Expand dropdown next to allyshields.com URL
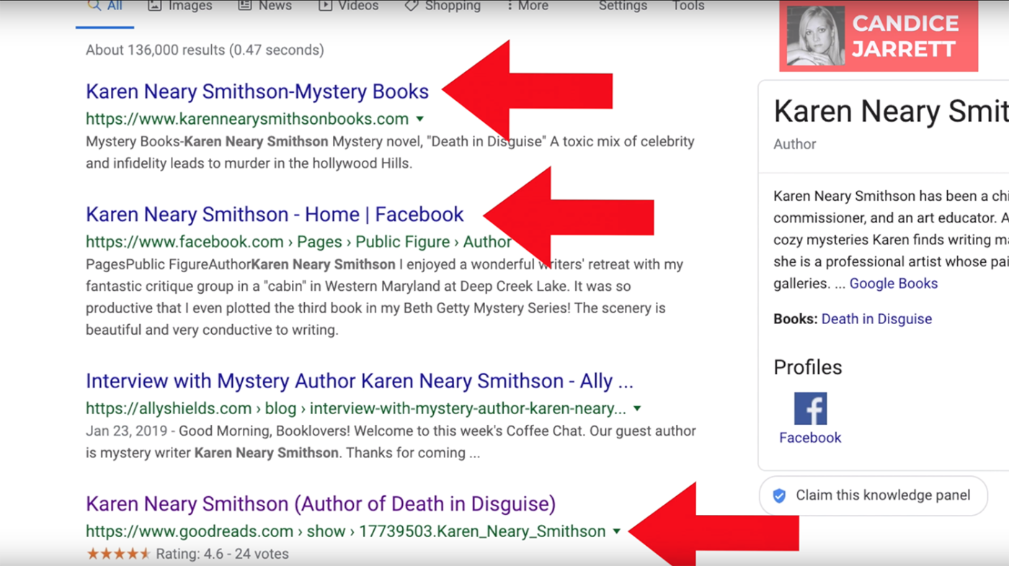 [x=637, y=408]
